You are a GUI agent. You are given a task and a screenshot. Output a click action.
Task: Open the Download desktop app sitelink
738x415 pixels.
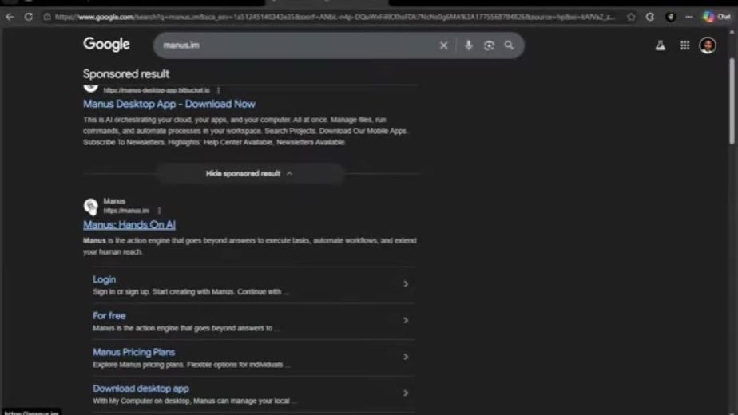(141, 389)
